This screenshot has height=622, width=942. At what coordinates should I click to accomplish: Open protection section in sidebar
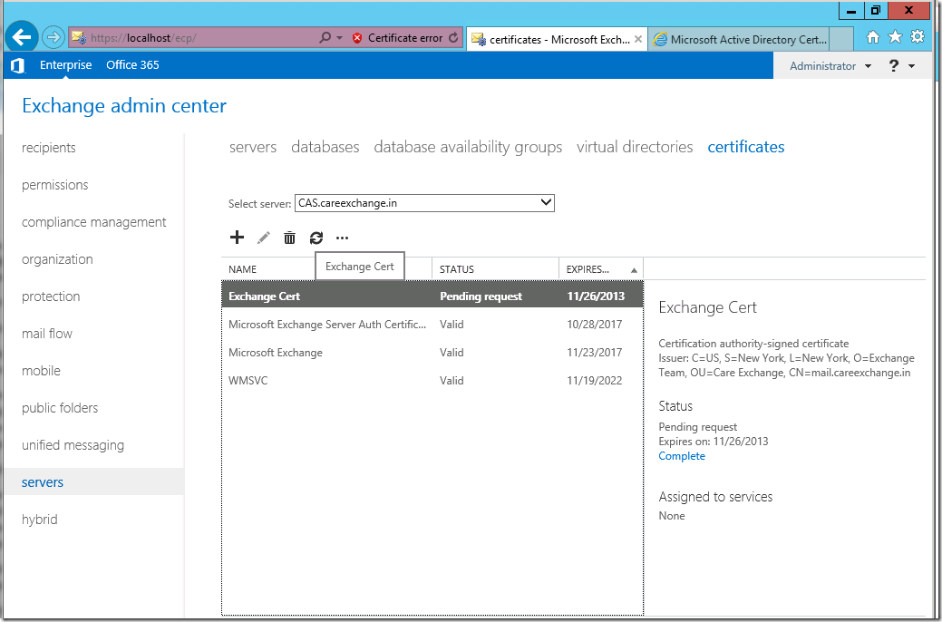click(51, 296)
